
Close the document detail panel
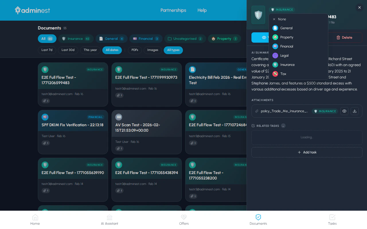360,7
